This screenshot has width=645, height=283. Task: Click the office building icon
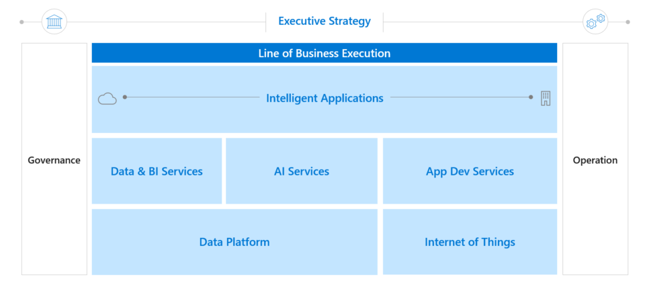click(546, 99)
